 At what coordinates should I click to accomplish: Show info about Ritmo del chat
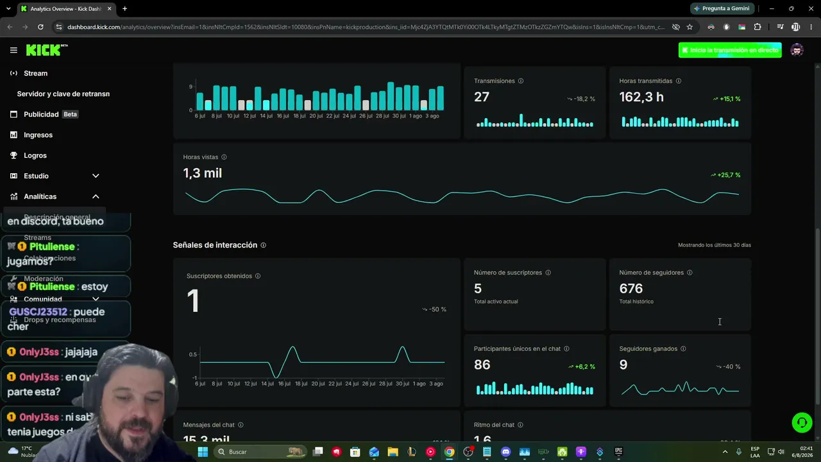(x=520, y=425)
